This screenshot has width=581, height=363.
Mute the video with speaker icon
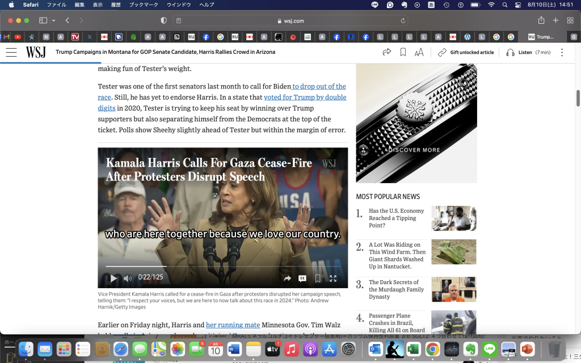[128, 278]
